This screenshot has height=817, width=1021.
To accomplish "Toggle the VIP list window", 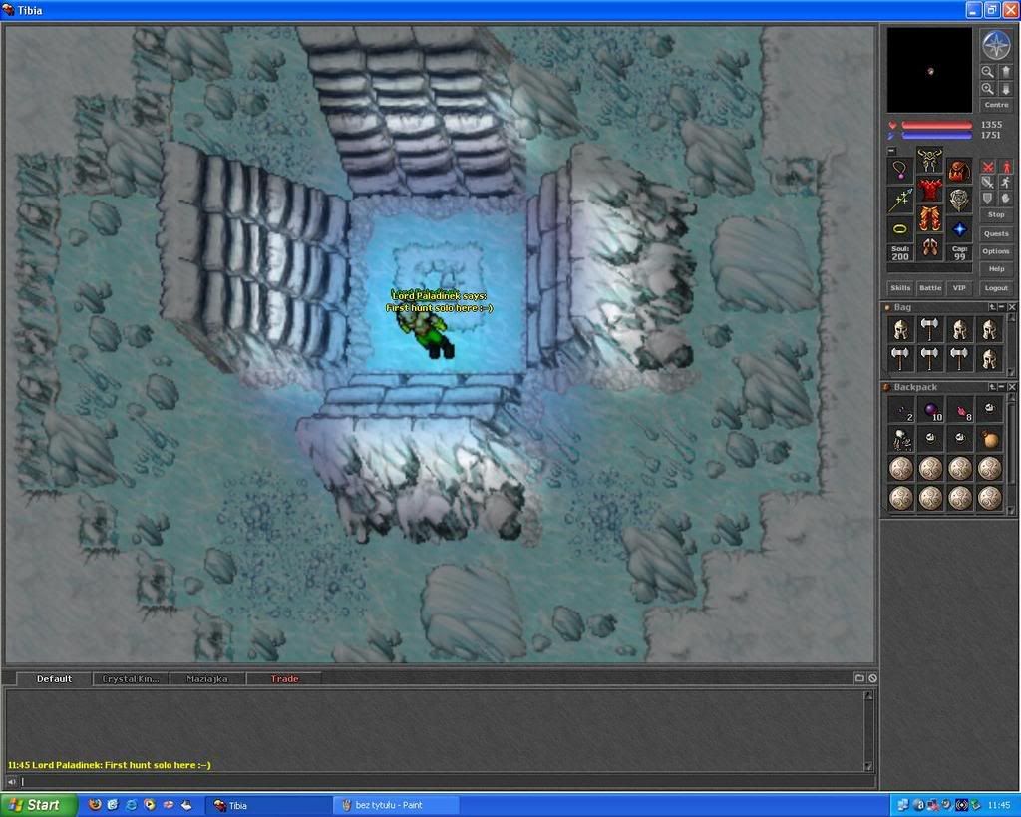I will (x=959, y=288).
